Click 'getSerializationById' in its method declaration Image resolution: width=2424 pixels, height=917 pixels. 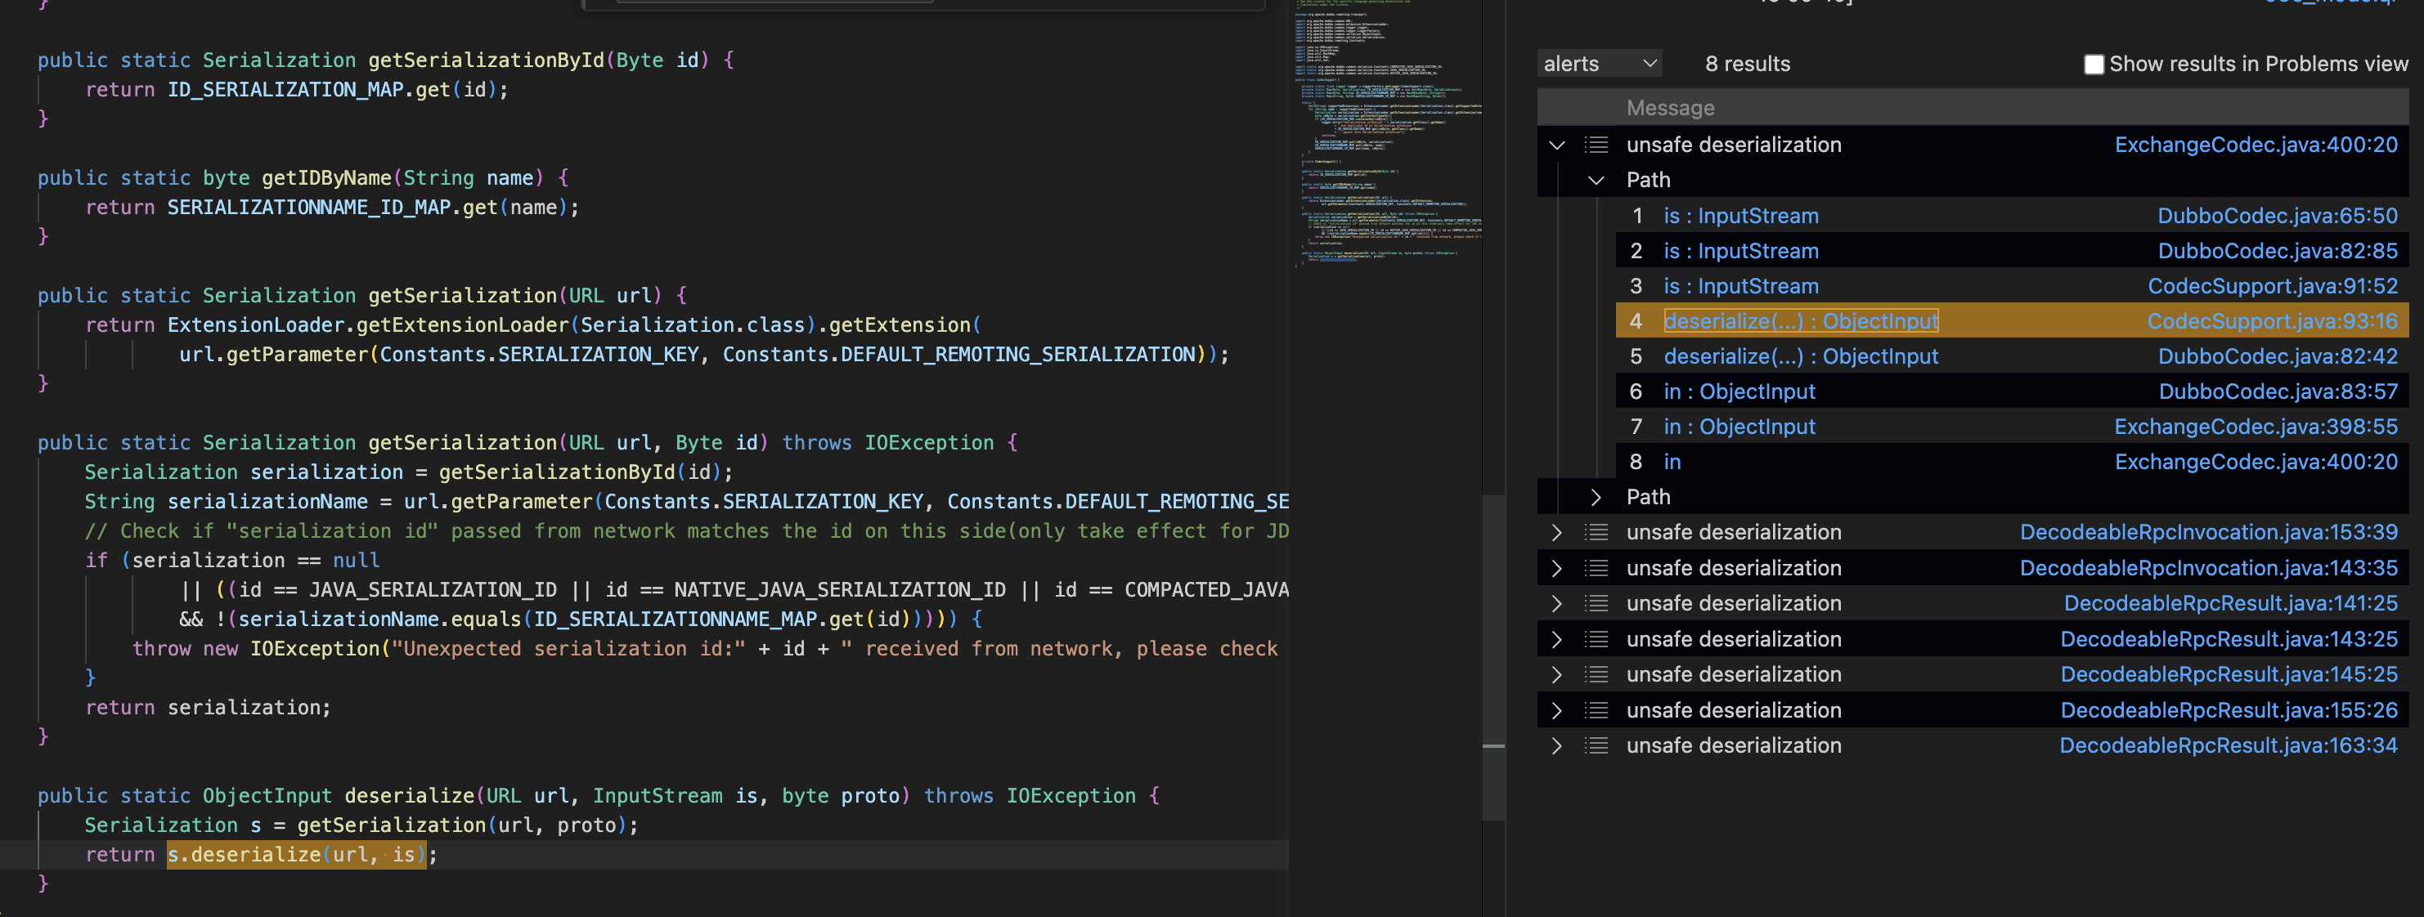click(486, 60)
